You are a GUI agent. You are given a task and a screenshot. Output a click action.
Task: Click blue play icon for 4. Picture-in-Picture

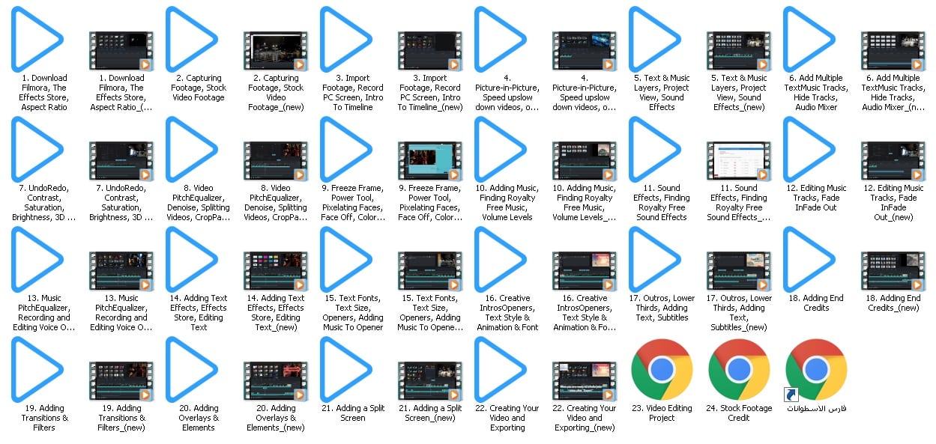(x=501, y=39)
